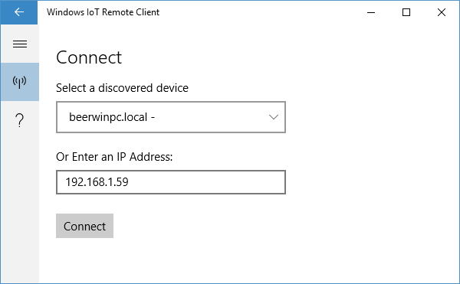Click the 'Select a discovered device' label

(122, 88)
